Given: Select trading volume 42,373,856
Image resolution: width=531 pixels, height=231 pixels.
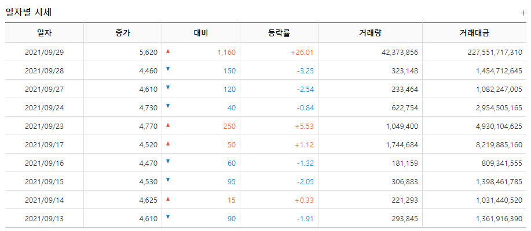Looking at the screenshot, I should pyautogui.click(x=399, y=53).
